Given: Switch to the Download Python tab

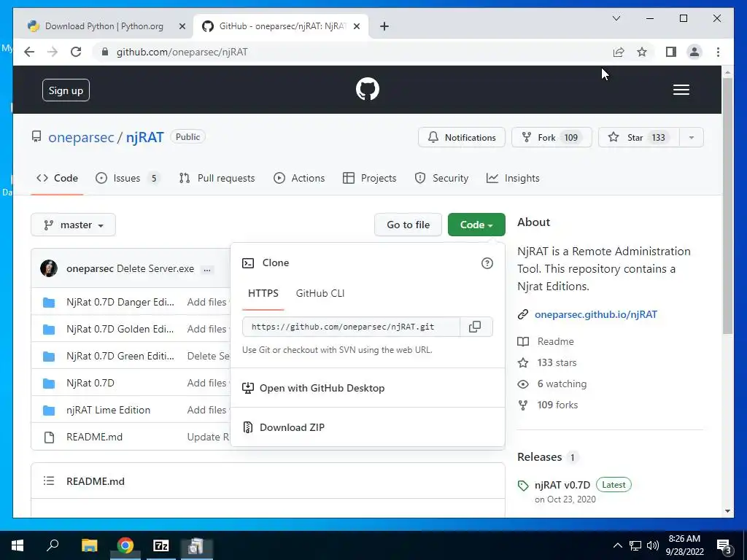Looking at the screenshot, I should pyautogui.click(x=104, y=26).
